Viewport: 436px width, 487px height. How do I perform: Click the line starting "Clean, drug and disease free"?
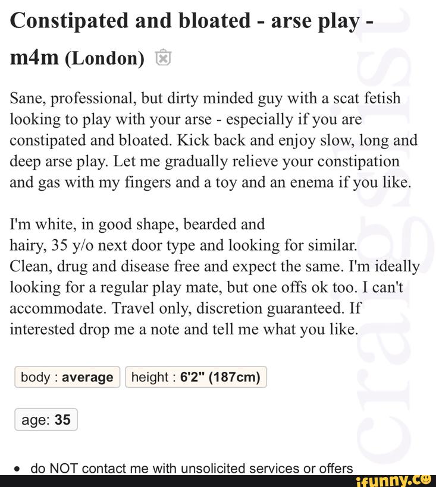point(215,265)
